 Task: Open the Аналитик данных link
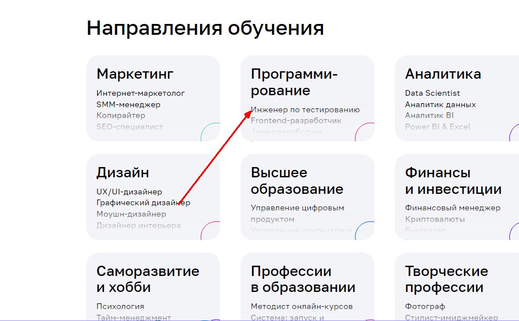[440, 104]
